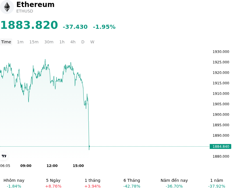
Task: Select the 1 năm range
Action: pos(216,183)
